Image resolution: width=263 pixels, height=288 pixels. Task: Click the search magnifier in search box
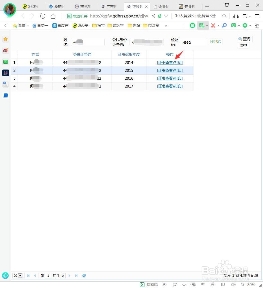[x=224, y=16]
